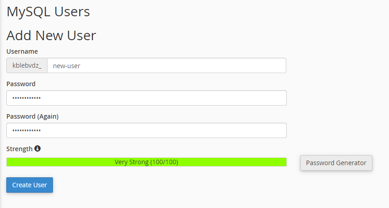Focus the Password (Again) input field

coord(147,130)
